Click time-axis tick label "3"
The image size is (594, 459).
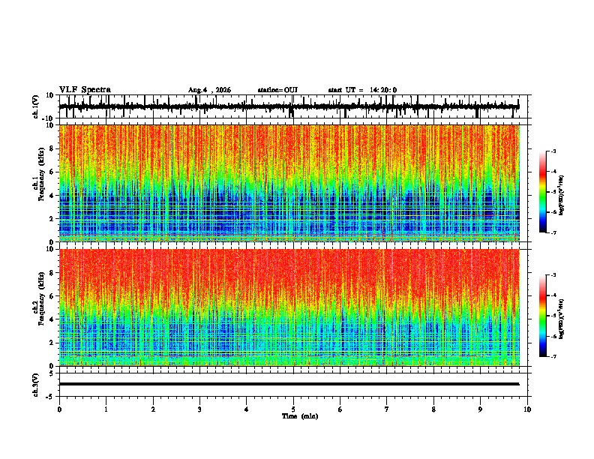point(199,409)
